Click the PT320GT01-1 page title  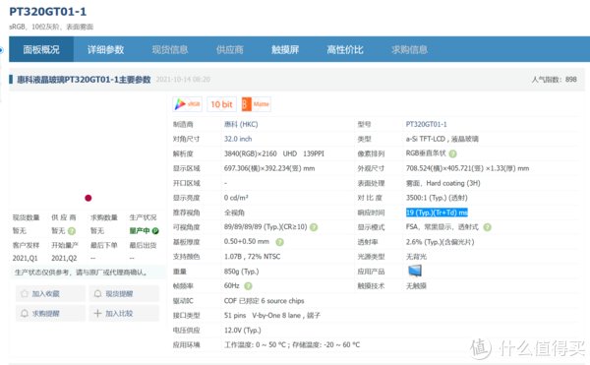(x=48, y=12)
